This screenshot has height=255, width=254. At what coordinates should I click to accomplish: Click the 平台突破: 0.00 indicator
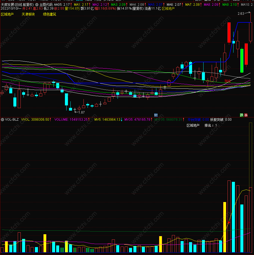click(198, 120)
